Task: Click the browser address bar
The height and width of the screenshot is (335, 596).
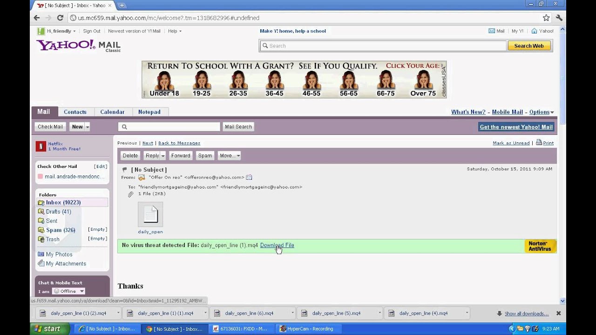Action: (310, 18)
